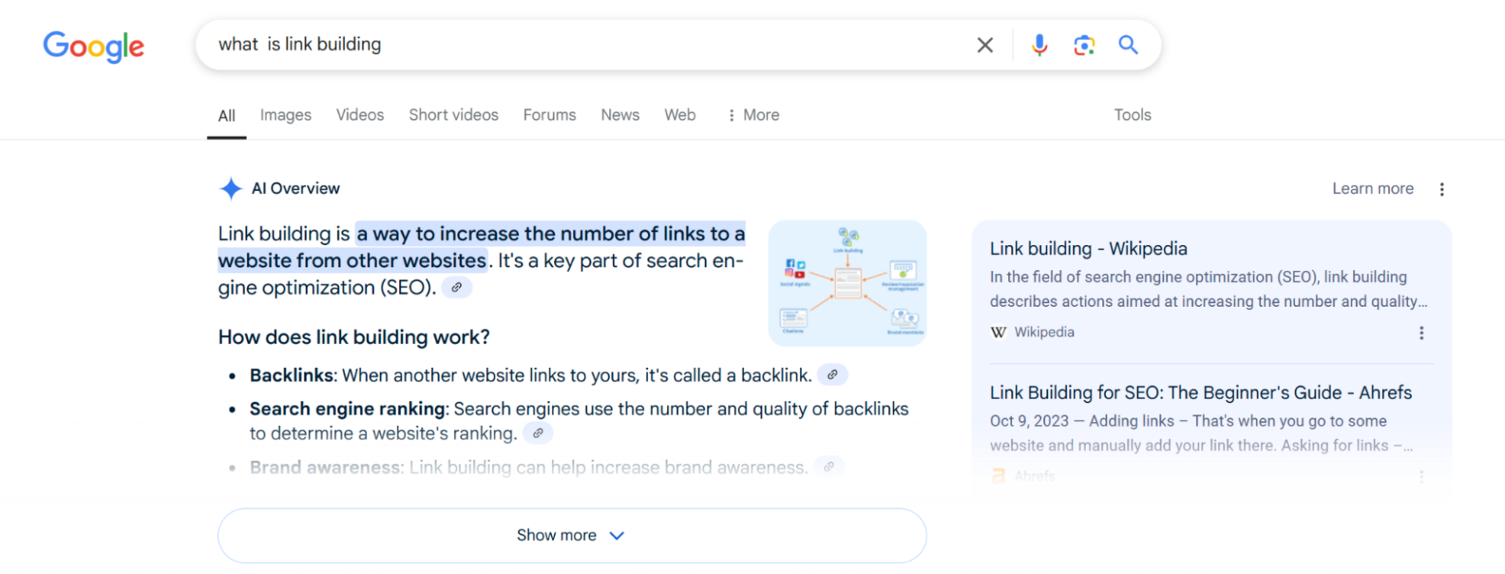Click the Wikipedia W favicon
The height and width of the screenshot is (574, 1505).
coord(999,332)
